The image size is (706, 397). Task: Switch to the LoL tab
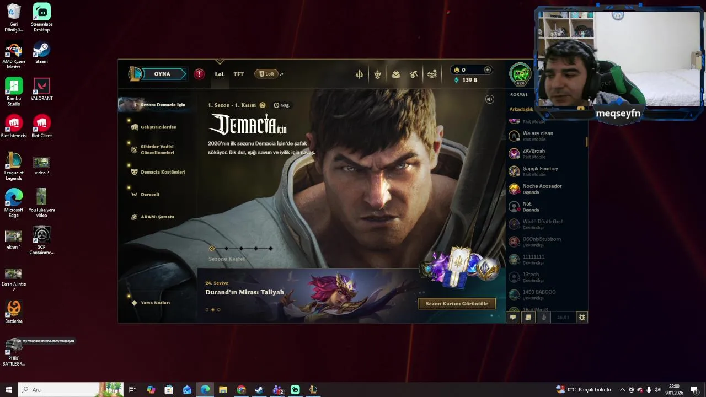click(220, 74)
